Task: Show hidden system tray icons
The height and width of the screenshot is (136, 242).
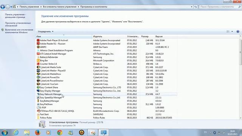Action: tap(210, 133)
